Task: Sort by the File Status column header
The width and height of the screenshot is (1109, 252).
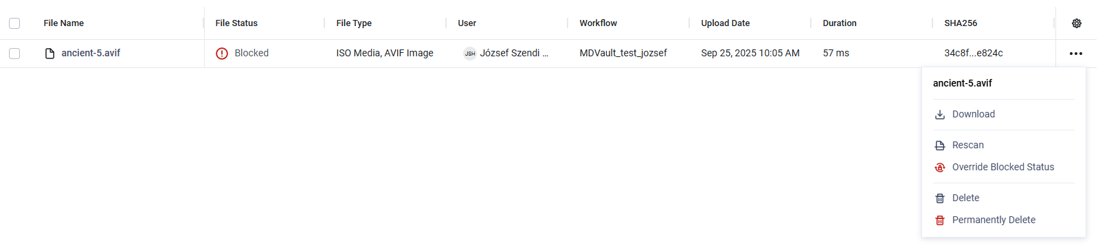Action: 236,23
